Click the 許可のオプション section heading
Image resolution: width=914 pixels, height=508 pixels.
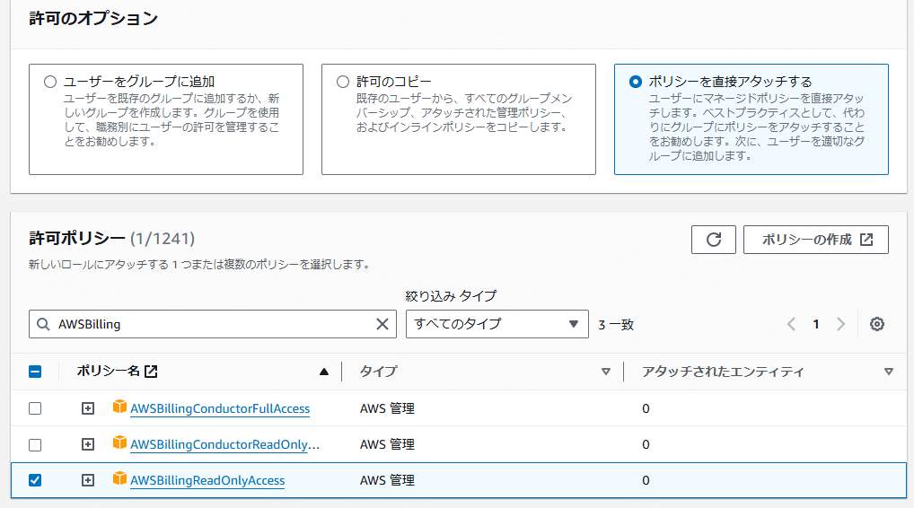[93, 18]
